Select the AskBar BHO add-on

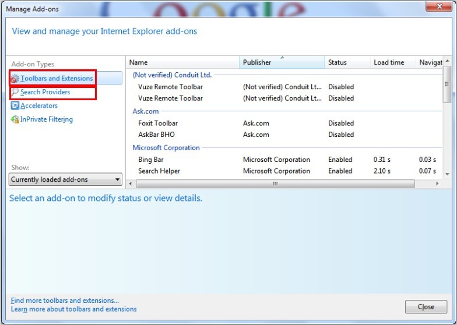284,135
